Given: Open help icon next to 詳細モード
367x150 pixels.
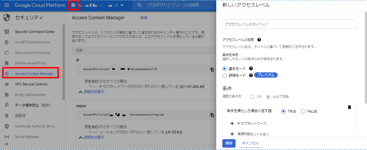Looking at the screenshot, I should [251, 75].
